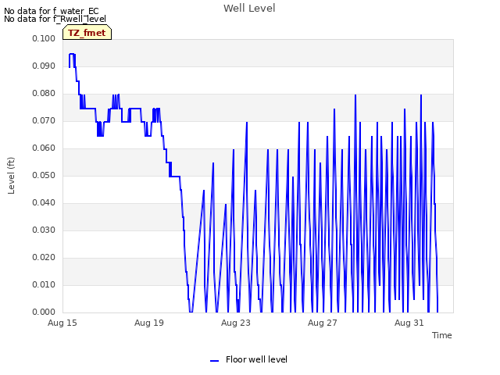Click the Well Level chart title
The image size is (500, 375).
pyautogui.click(x=249, y=8)
